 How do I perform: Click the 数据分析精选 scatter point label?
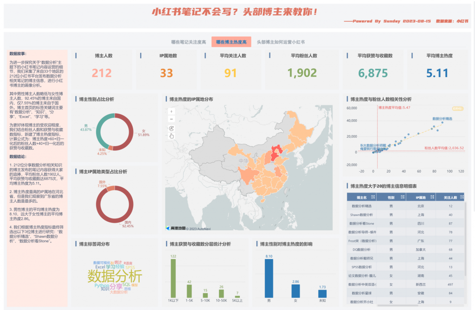click(442, 118)
